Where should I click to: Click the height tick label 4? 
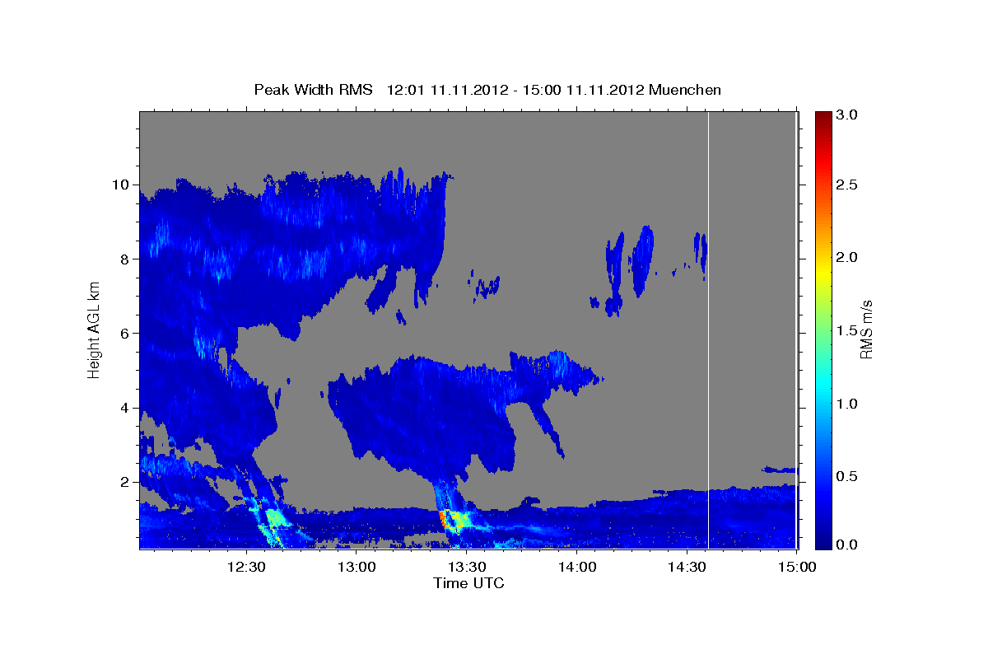tap(127, 408)
